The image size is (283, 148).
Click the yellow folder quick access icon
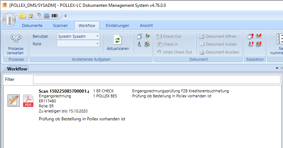click(x=23, y=16)
